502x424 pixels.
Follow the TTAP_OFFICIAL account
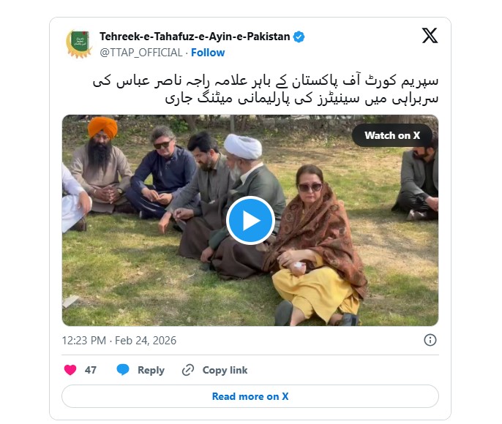click(208, 53)
